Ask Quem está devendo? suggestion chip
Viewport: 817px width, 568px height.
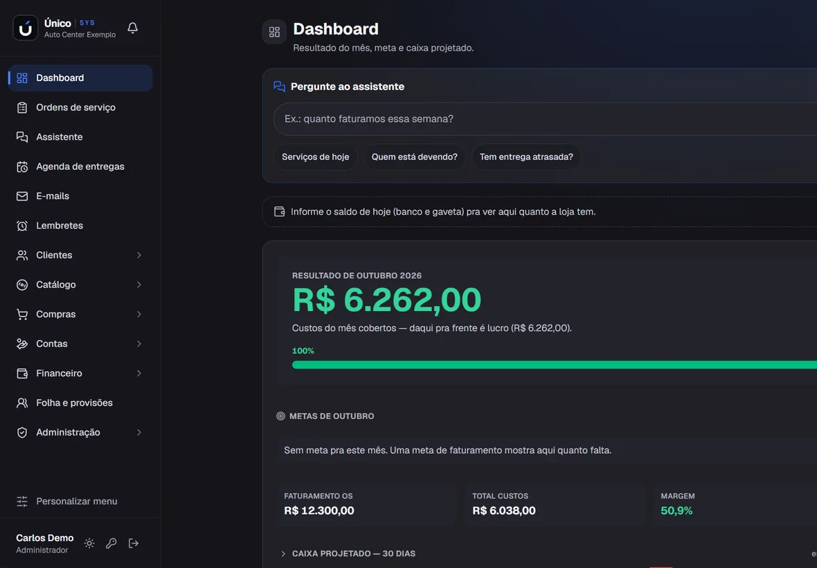pos(414,157)
